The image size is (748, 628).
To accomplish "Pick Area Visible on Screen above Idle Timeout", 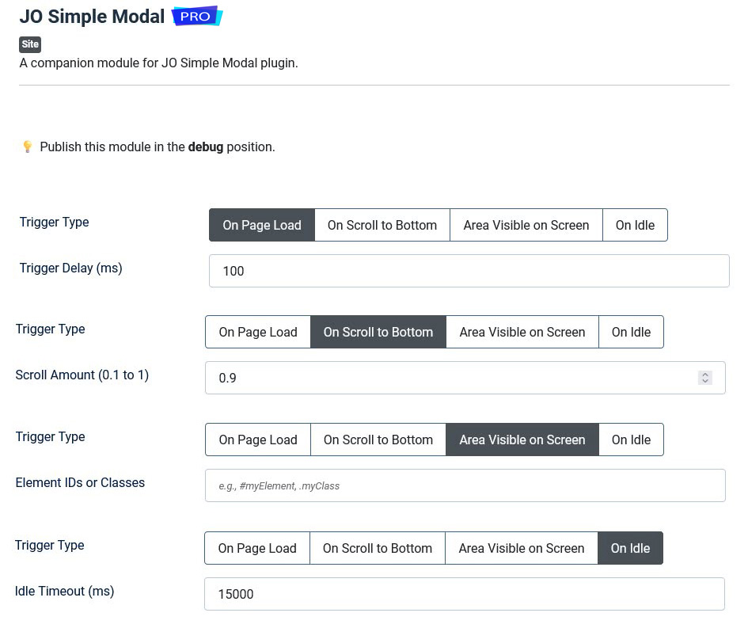I will pos(522,548).
